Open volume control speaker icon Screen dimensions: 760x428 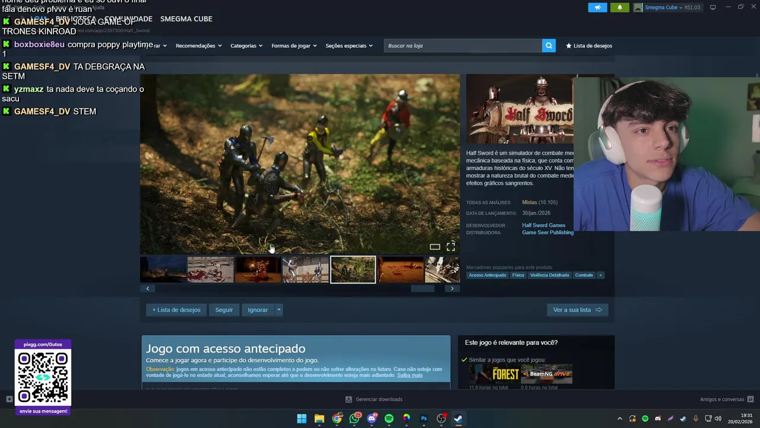point(718,419)
